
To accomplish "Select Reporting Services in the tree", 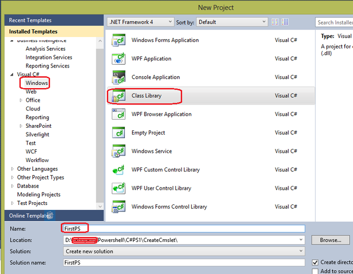I will tap(47, 66).
